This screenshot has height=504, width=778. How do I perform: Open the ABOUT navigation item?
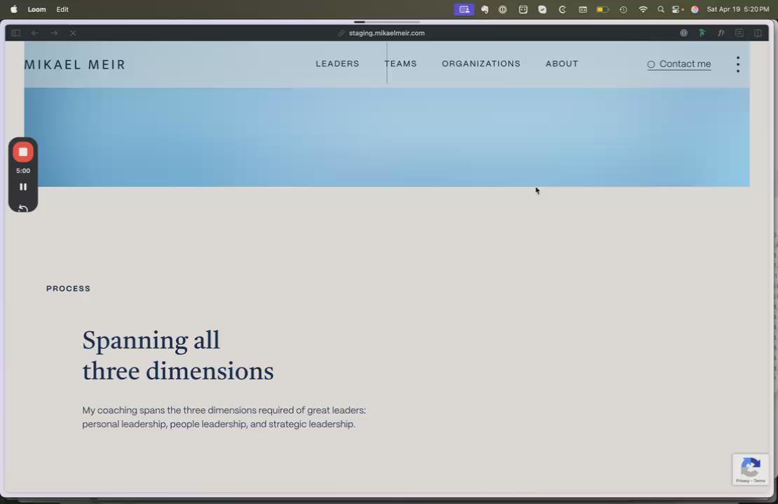[x=561, y=64]
